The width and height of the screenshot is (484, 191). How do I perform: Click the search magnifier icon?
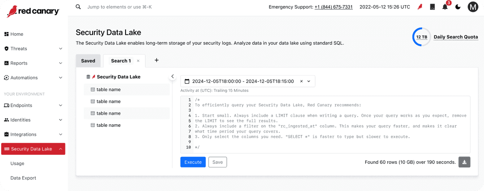(78, 7)
